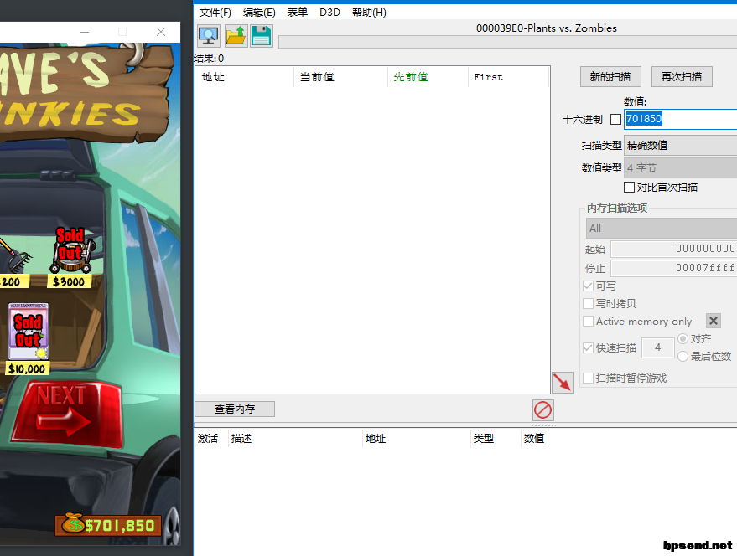Click the game window minimize button

[85, 32]
